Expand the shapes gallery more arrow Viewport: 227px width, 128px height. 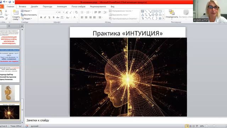point(164,18)
